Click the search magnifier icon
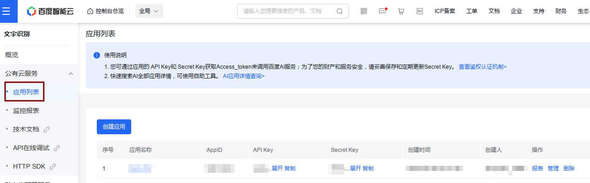The height and width of the screenshot is (183, 590). [340, 11]
